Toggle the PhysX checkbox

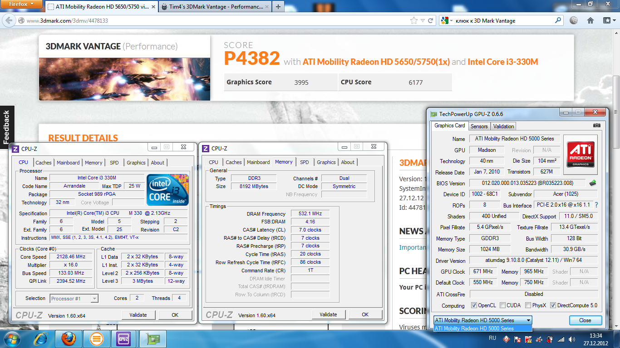[x=528, y=305]
